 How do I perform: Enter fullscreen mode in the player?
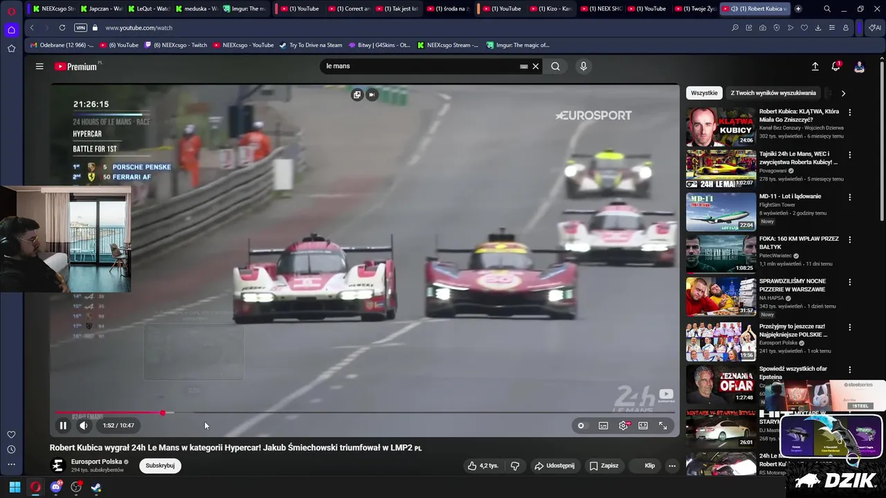(662, 425)
